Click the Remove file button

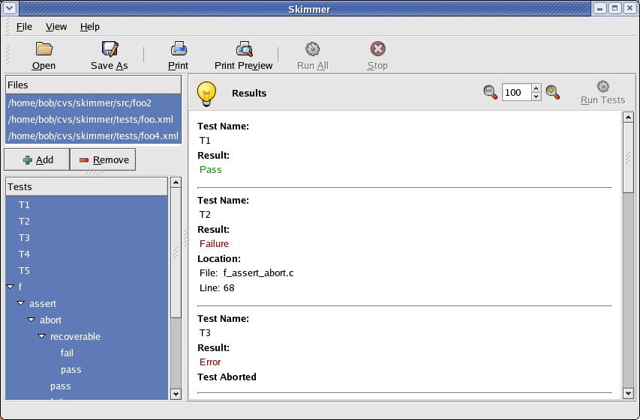tap(104, 159)
